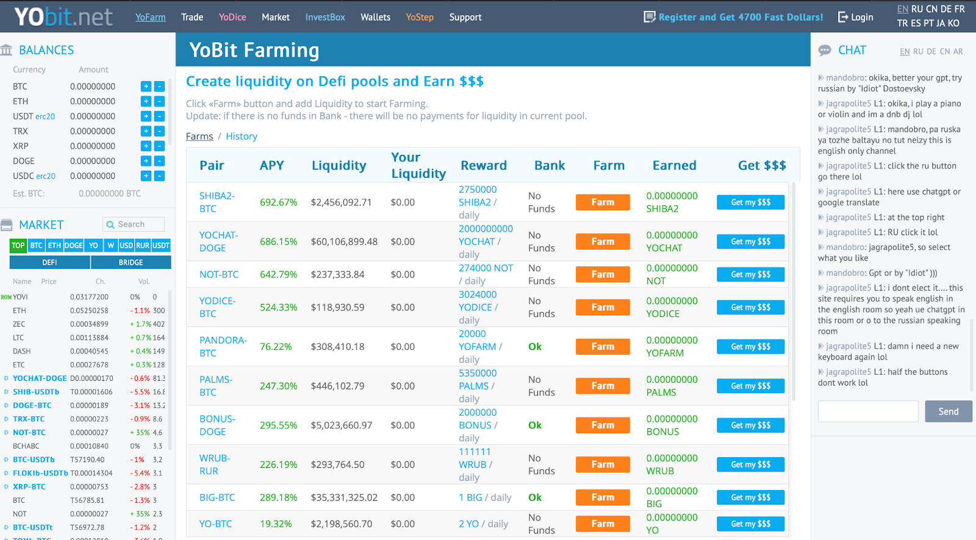Click Farm button for PANDORA-BTC
The width and height of the screenshot is (976, 540).
(603, 347)
